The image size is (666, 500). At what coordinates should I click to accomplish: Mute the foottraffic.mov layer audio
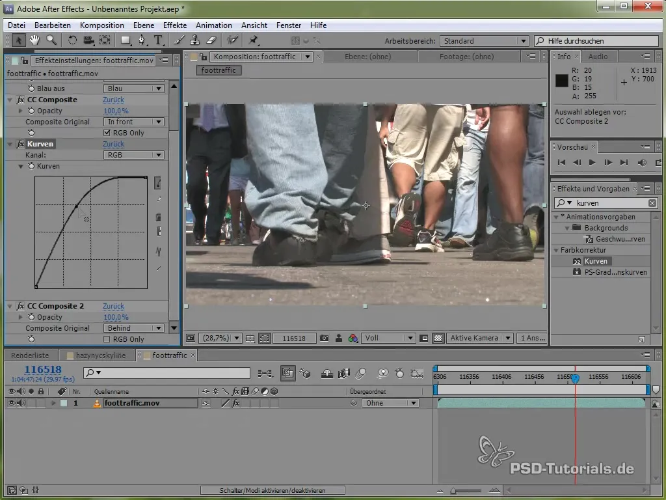[x=20, y=403]
